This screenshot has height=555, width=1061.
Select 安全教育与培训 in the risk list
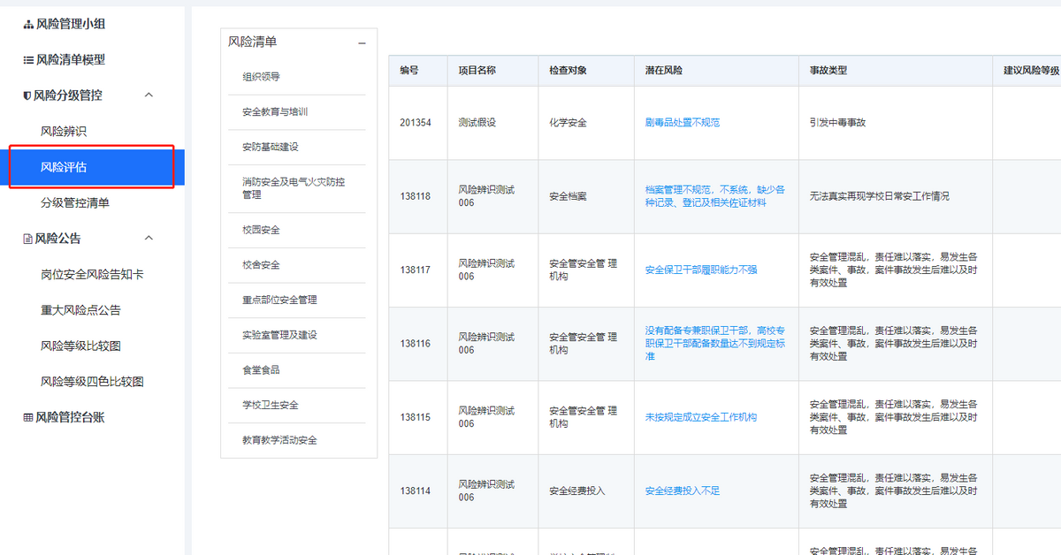[275, 112]
